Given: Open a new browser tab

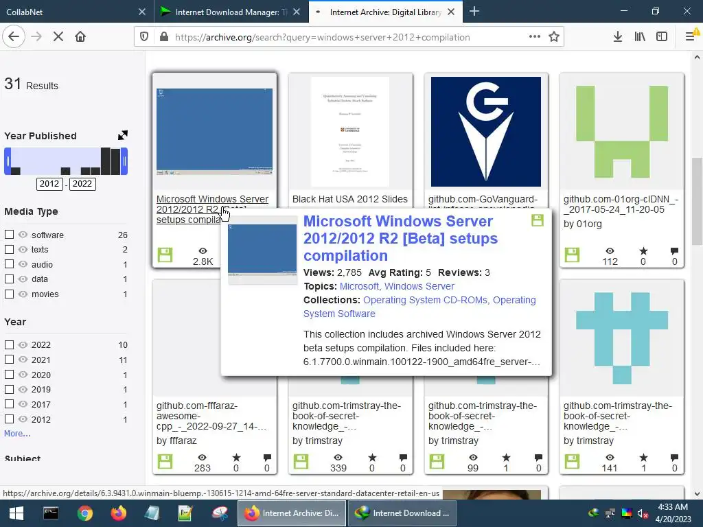Looking at the screenshot, I should 474,12.
